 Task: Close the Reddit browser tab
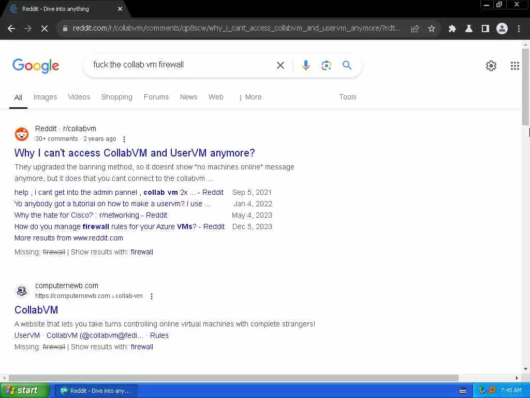(120, 9)
